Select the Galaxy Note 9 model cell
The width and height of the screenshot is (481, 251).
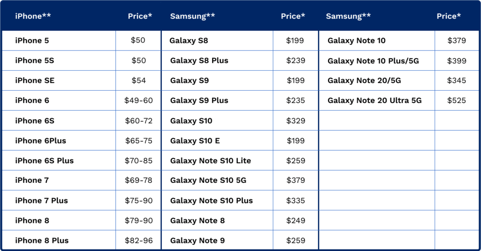tap(197, 241)
